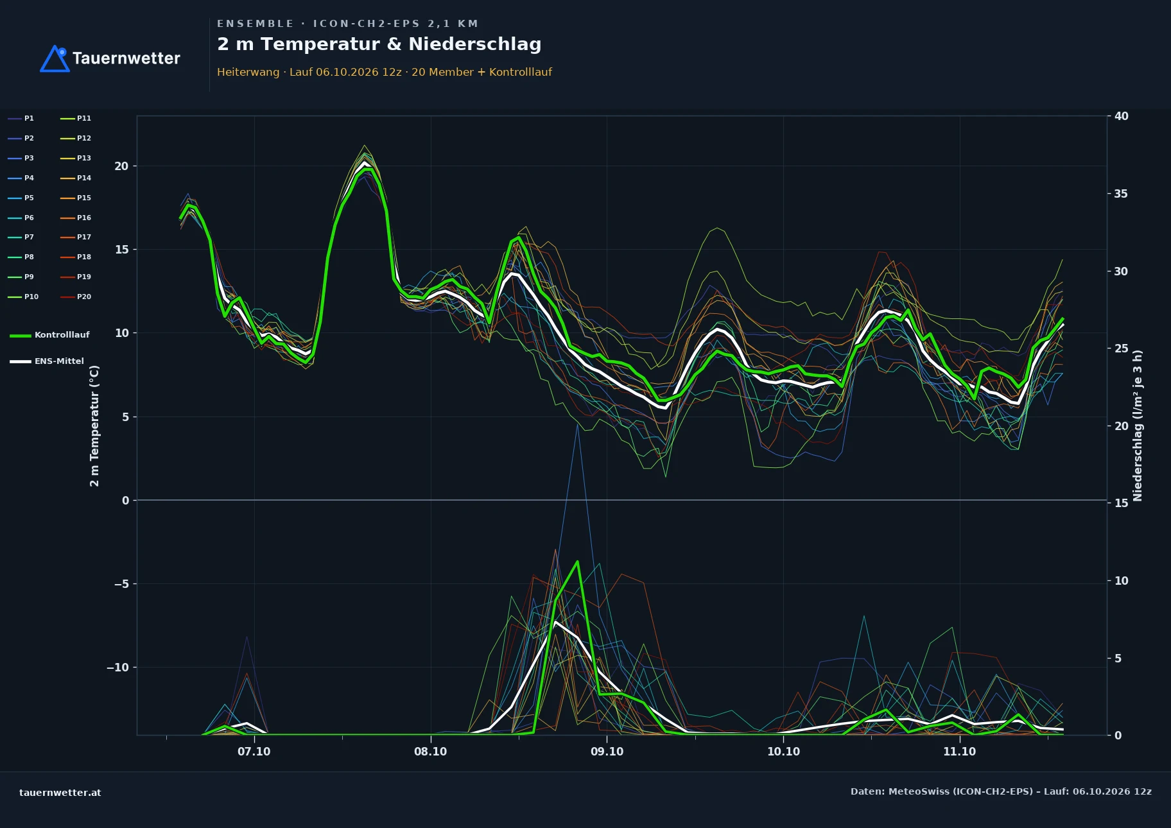1171x828 pixels.
Task: Click the 09.10 date axis label
Action: tap(607, 752)
